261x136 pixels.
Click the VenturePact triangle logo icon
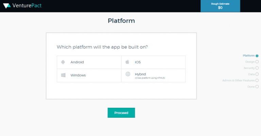click(7, 6)
